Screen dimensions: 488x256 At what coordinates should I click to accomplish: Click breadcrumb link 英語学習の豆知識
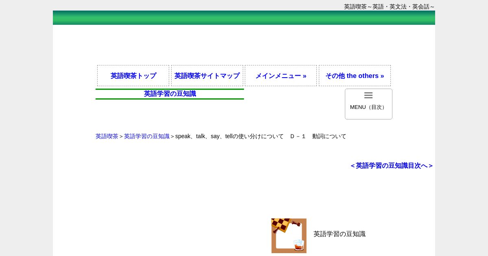click(x=147, y=137)
